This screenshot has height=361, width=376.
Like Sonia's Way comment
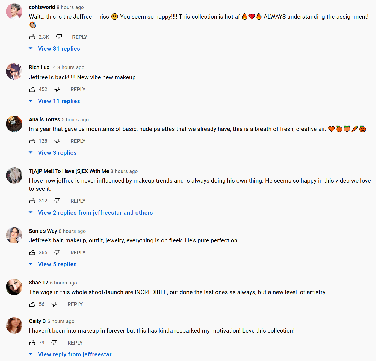coord(32,253)
